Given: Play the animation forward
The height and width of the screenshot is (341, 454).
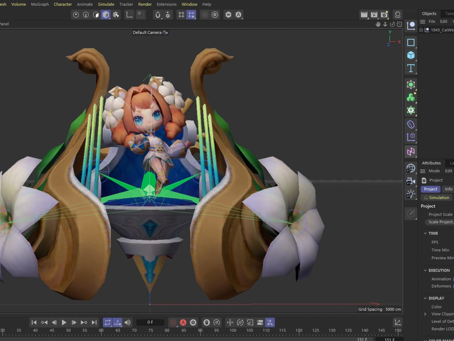Looking at the screenshot, I should coord(64,323).
